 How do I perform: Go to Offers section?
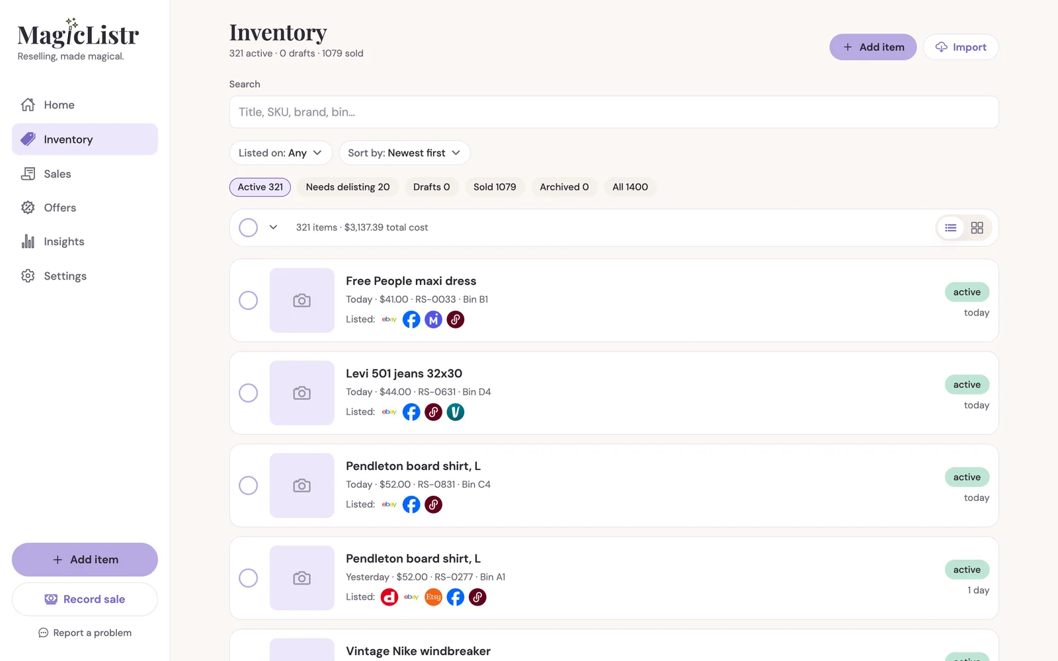[x=85, y=208]
